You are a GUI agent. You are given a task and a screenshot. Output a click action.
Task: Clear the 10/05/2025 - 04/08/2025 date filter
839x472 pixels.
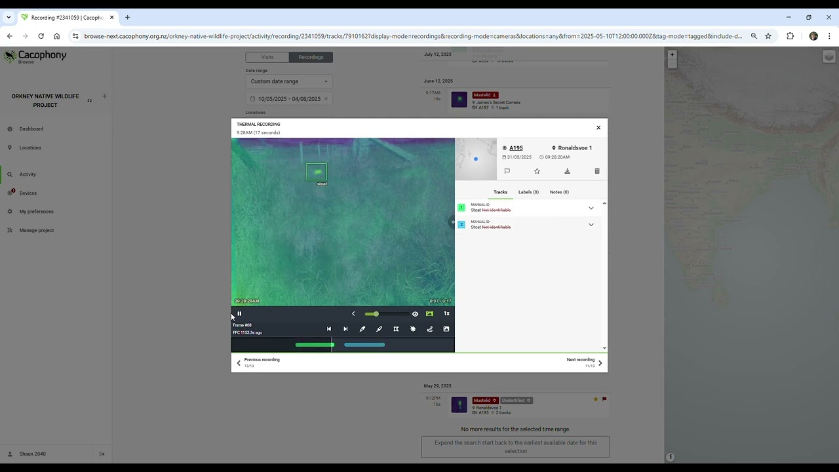coord(326,99)
